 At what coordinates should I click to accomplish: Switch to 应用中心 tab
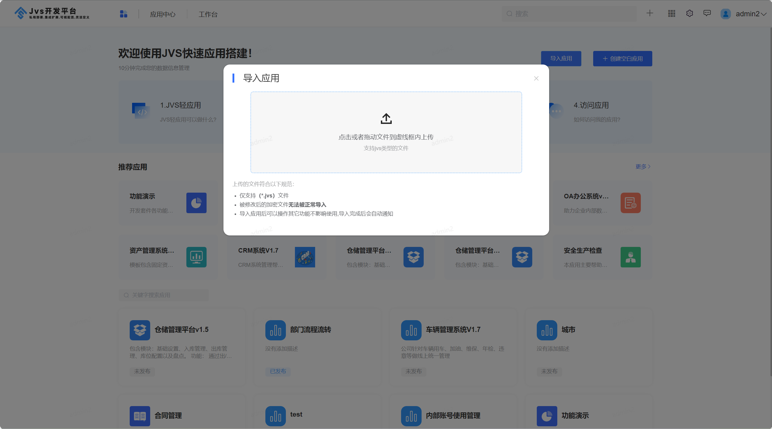[163, 14]
